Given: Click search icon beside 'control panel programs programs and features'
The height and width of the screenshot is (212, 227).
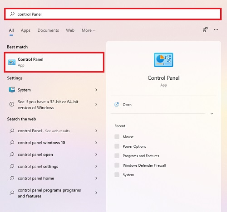Looking at the screenshot, I should pos(12,193).
